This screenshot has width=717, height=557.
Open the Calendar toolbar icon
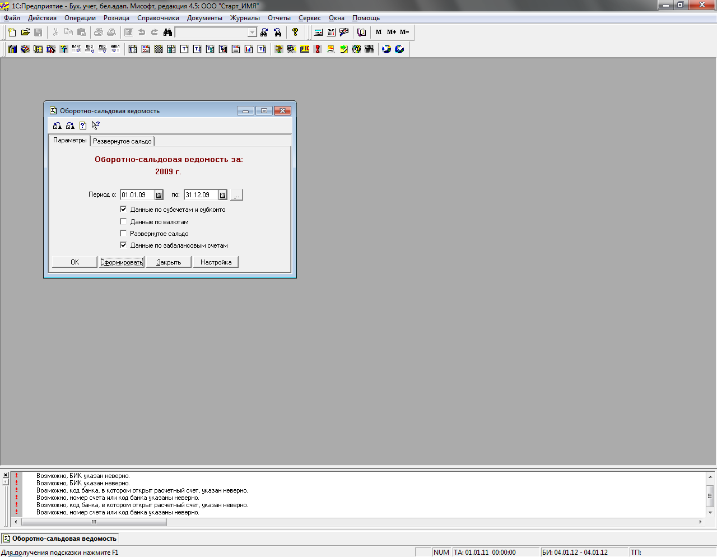[x=331, y=33]
